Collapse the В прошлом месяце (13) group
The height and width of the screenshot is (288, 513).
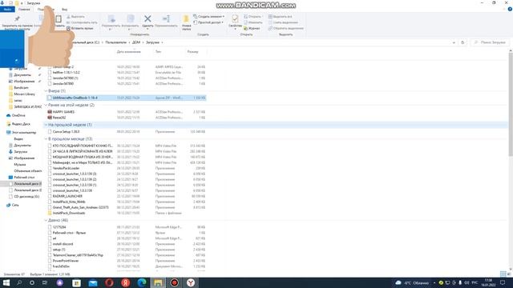click(x=46, y=138)
